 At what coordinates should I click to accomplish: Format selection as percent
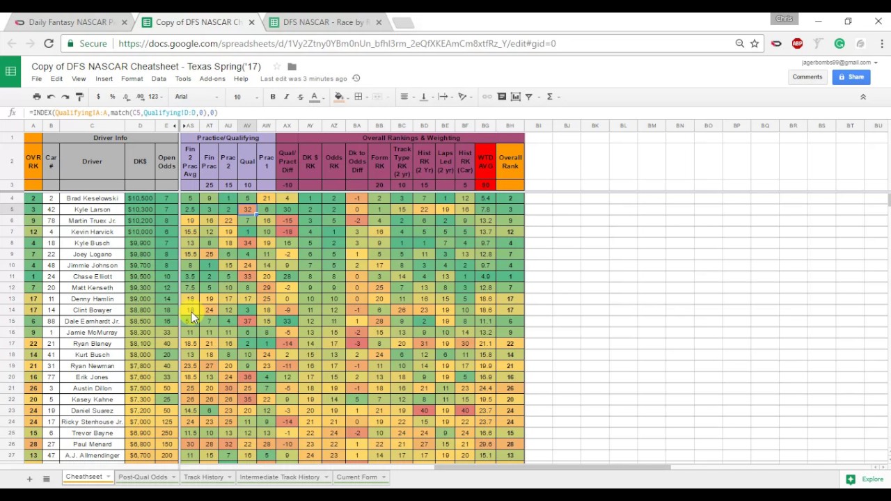click(x=112, y=97)
